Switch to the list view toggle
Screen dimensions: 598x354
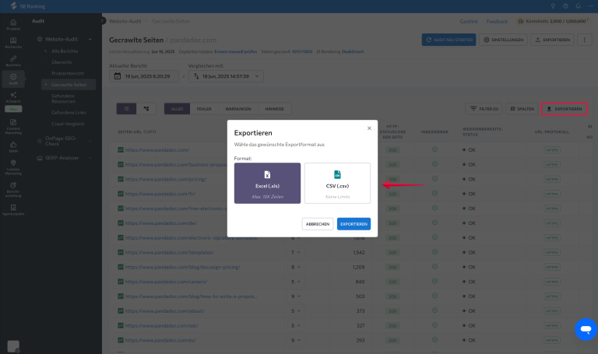click(126, 109)
